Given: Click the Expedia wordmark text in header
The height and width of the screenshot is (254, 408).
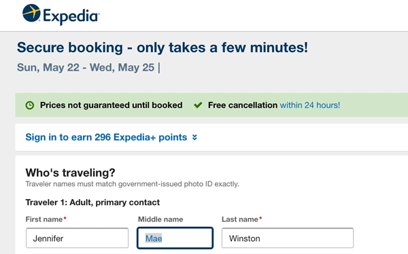Looking at the screenshot, I should click(x=71, y=16).
